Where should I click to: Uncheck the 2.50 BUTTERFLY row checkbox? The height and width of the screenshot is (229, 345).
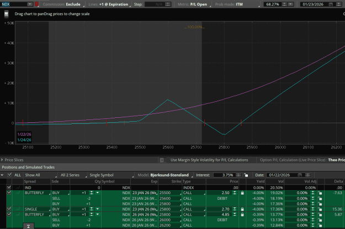9,192
